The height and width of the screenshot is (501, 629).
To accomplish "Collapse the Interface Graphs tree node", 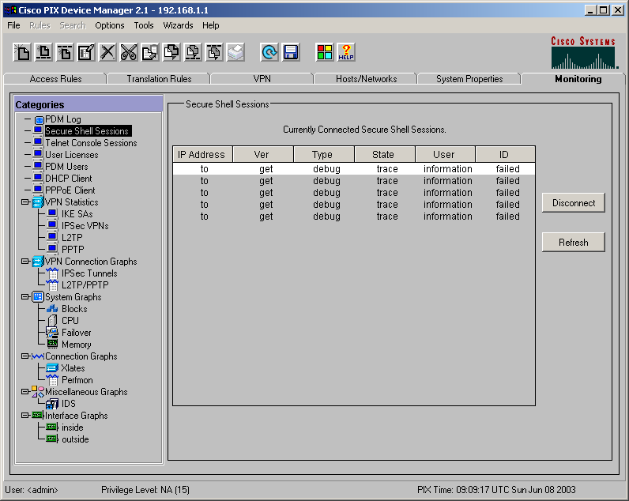I will [x=24, y=415].
